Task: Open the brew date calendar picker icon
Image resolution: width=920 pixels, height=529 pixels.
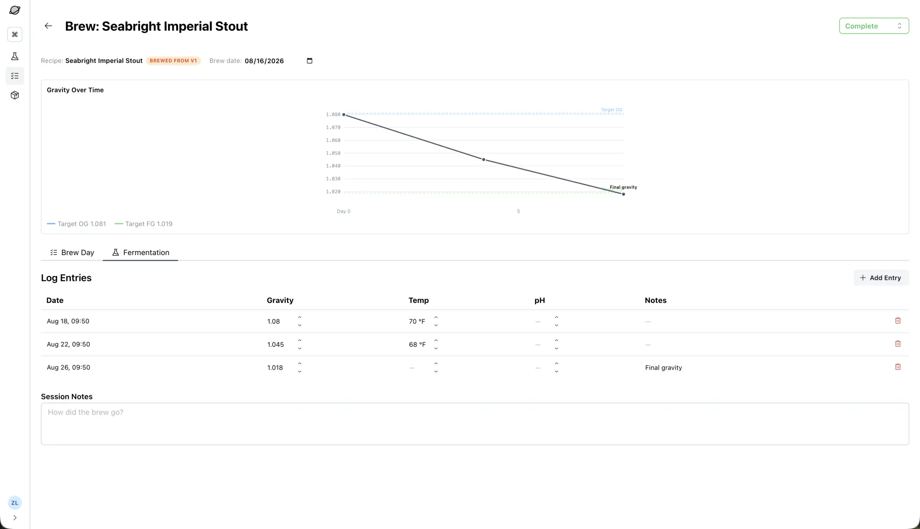Action: tap(310, 61)
